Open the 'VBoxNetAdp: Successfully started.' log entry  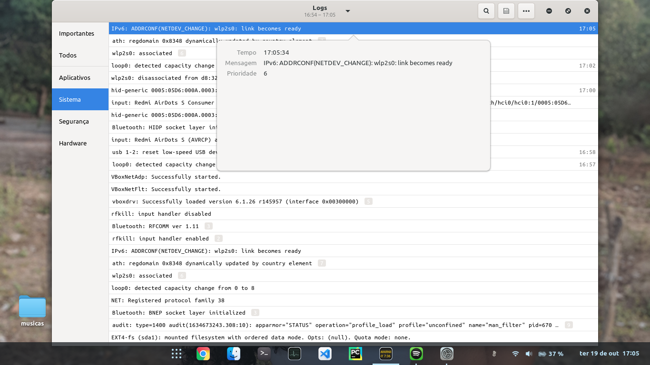point(166,177)
